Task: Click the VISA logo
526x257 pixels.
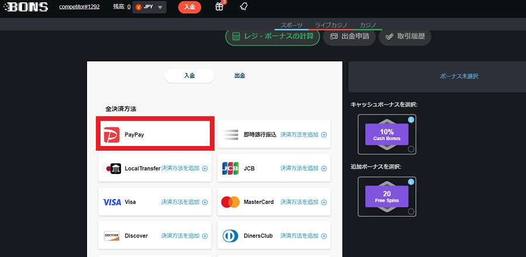Action: click(x=112, y=202)
